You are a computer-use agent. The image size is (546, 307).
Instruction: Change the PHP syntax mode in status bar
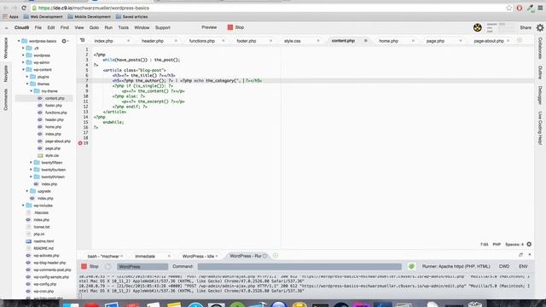coord(497,245)
